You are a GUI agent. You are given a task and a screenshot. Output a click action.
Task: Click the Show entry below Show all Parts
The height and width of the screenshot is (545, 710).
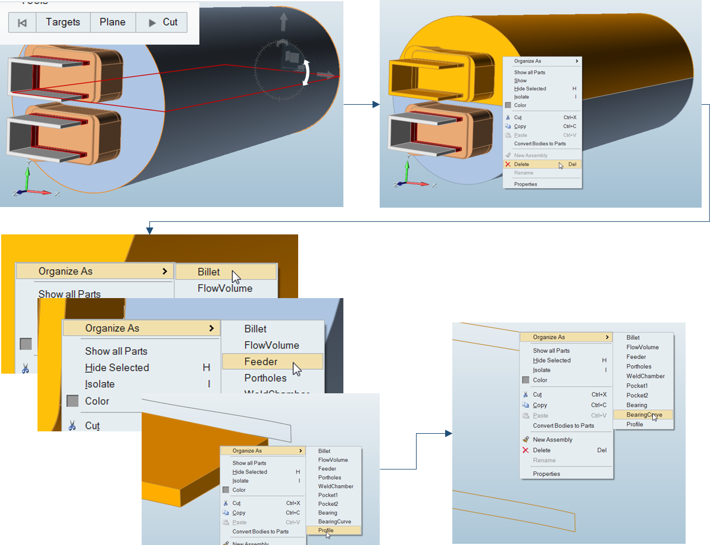(x=521, y=80)
